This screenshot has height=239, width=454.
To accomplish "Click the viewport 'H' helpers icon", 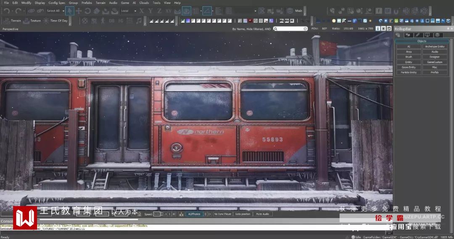I will 383,29.
